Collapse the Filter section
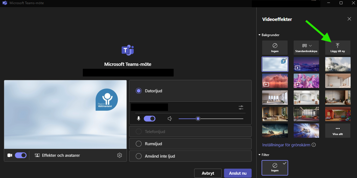Screen dimensions: 357x178 [x=259, y=155]
